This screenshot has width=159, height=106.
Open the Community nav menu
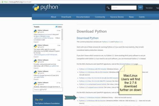(100, 17)
